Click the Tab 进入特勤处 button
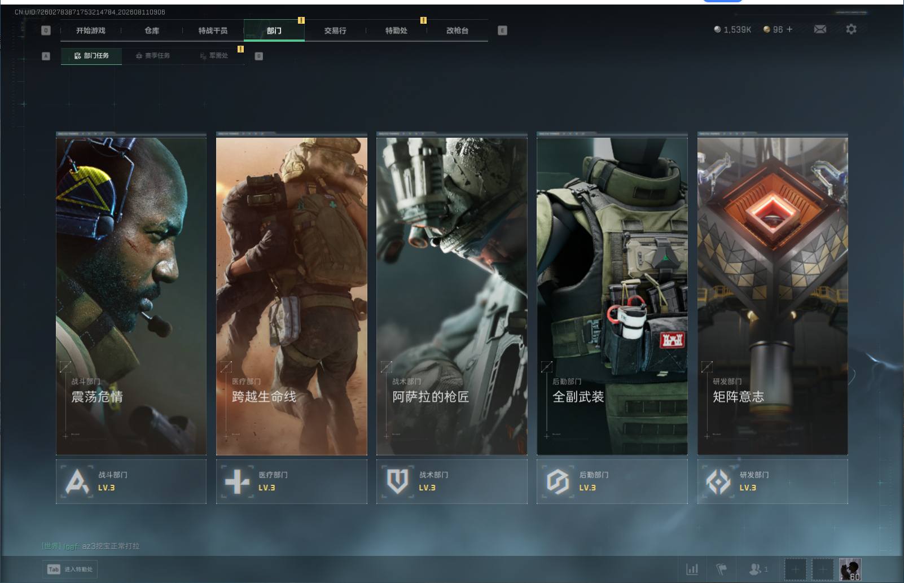Screen dimensions: 904x583 (x=71, y=569)
